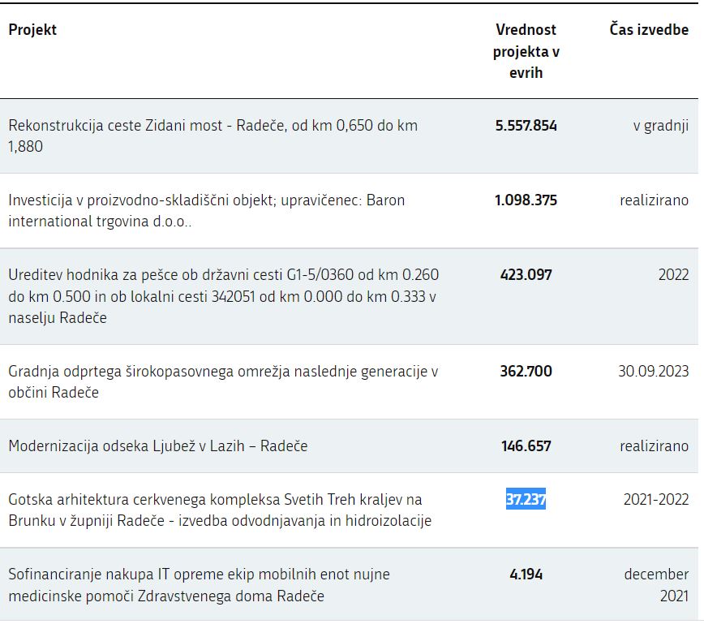The height and width of the screenshot is (624, 704).
Task: Click the "Čas izvedbe" column header
Action: (x=649, y=30)
